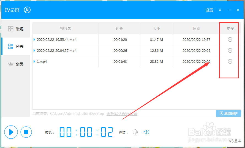Viewport: 245px width, 148px height.
Task: Sort by 时长 column header
Action: click(x=119, y=29)
